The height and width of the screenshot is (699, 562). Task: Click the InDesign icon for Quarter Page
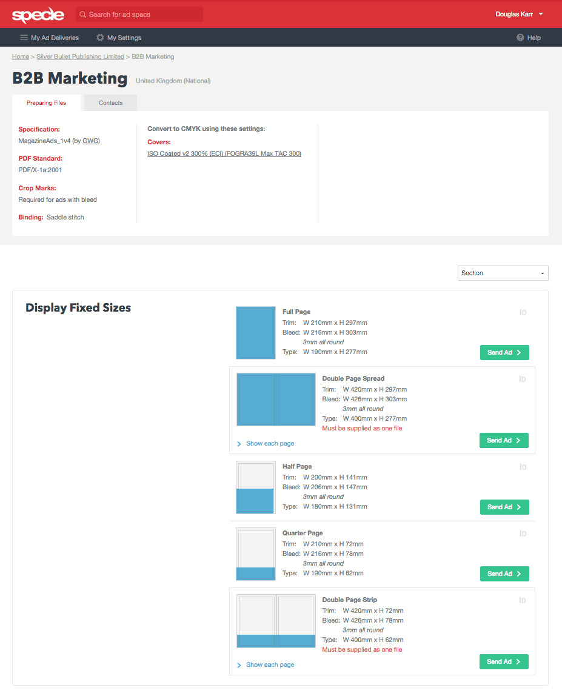[523, 533]
